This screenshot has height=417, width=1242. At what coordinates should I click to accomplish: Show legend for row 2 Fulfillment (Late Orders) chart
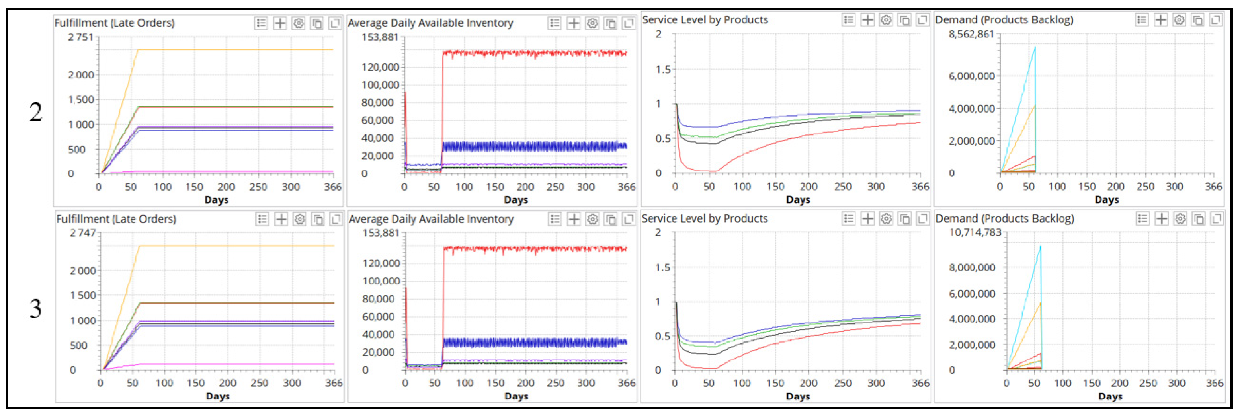point(261,23)
